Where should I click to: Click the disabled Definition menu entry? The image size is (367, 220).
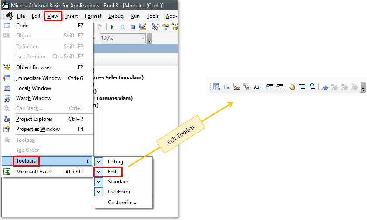[x=47, y=47]
